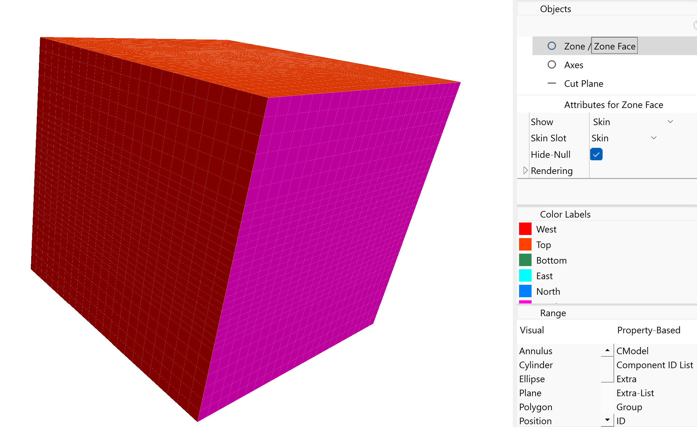
Task: Click the Top orange color swatch
Action: [525, 245]
